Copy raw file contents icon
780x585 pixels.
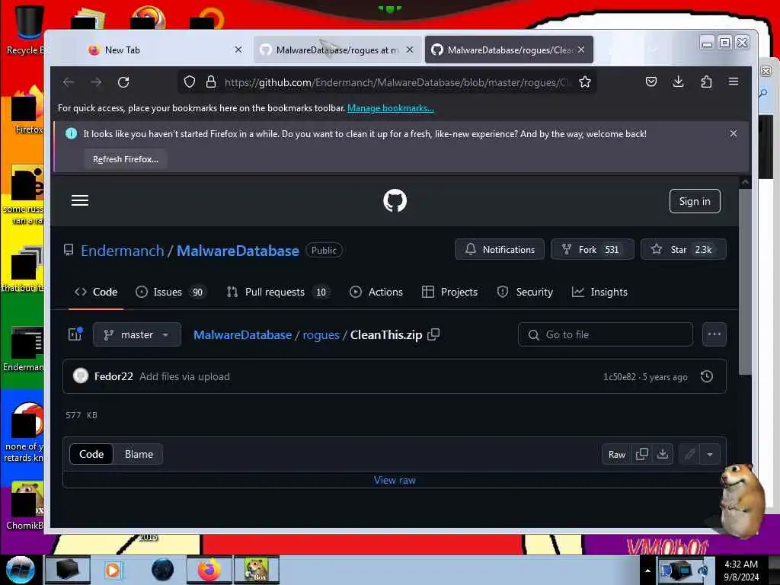click(x=641, y=454)
